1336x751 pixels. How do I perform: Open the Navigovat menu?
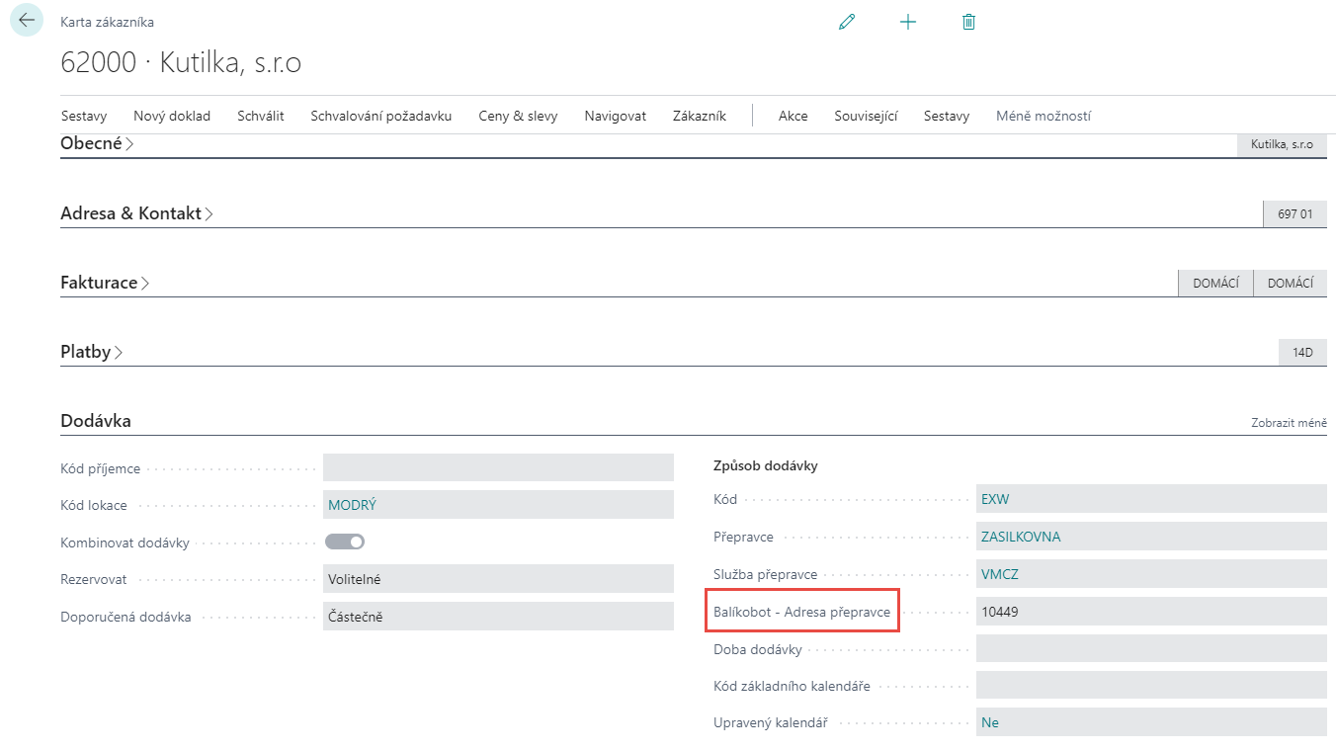[615, 116]
